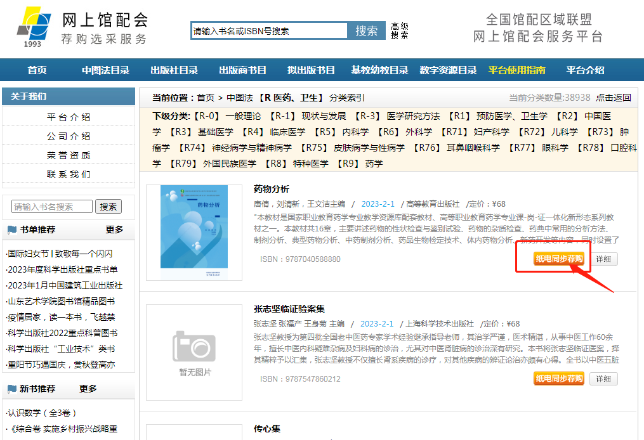
Task: Click 详细 button for 张志坚临证验案集
Action: point(603,379)
